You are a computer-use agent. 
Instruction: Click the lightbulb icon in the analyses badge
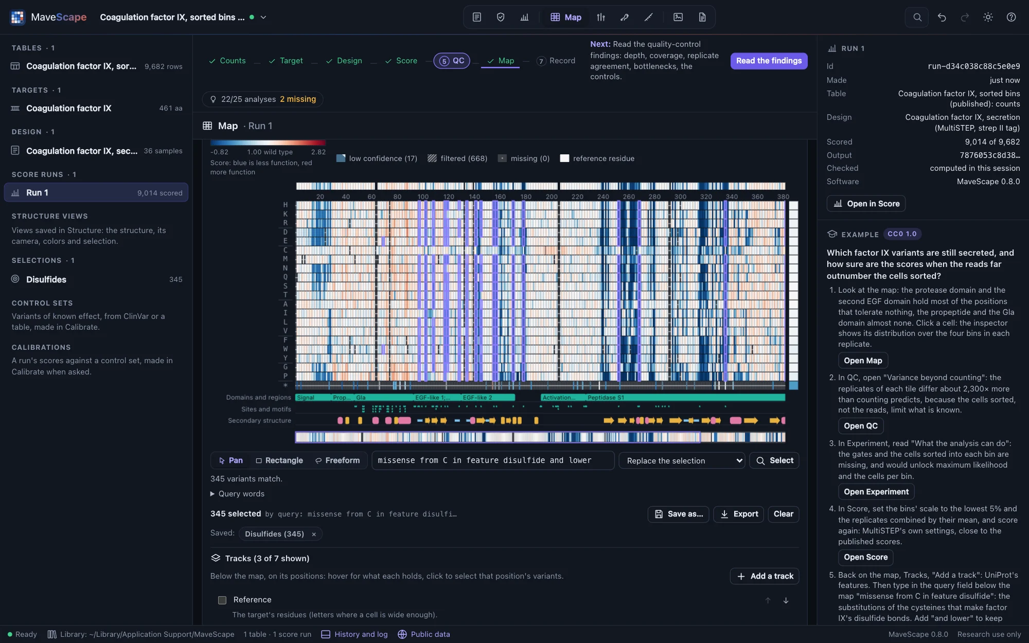[213, 99]
